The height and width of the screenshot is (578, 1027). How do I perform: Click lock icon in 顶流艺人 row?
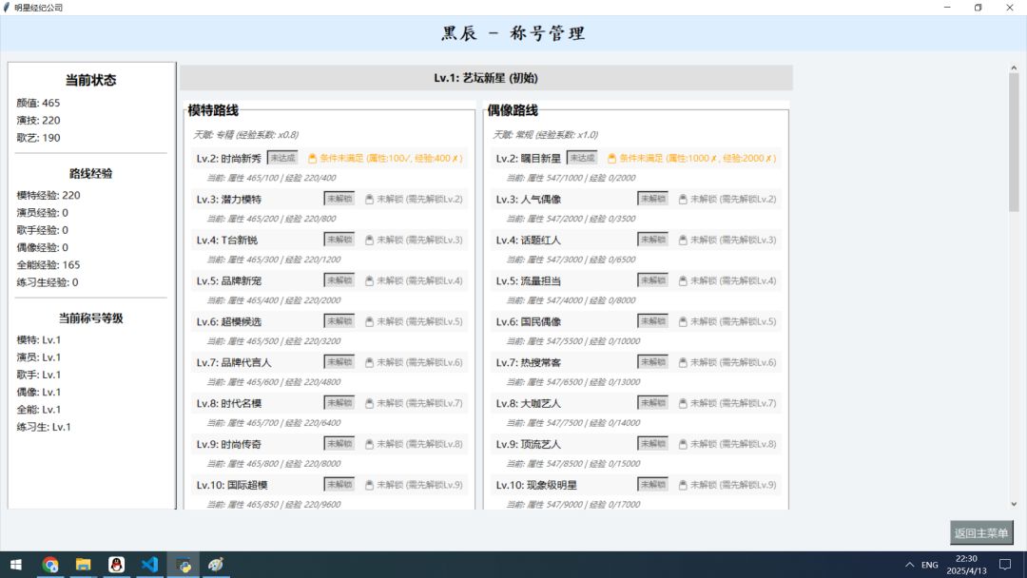[x=683, y=444]
